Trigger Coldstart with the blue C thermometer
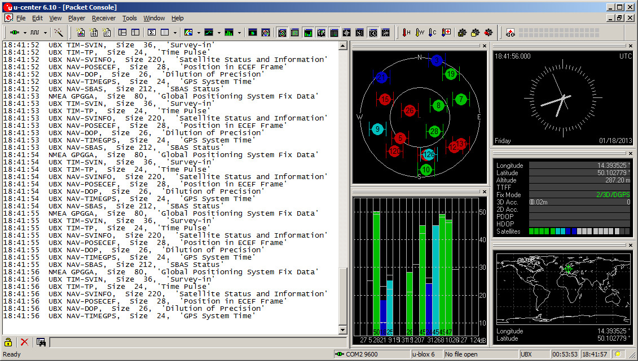This screenshot has height=361, width=638. pos(433,33)
